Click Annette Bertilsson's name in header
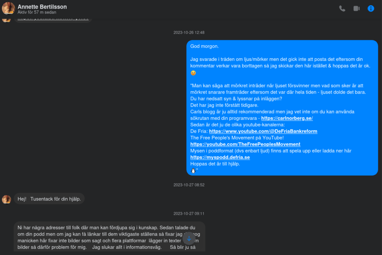This screenshot has width=382, height=255. [x=42, y=7]
